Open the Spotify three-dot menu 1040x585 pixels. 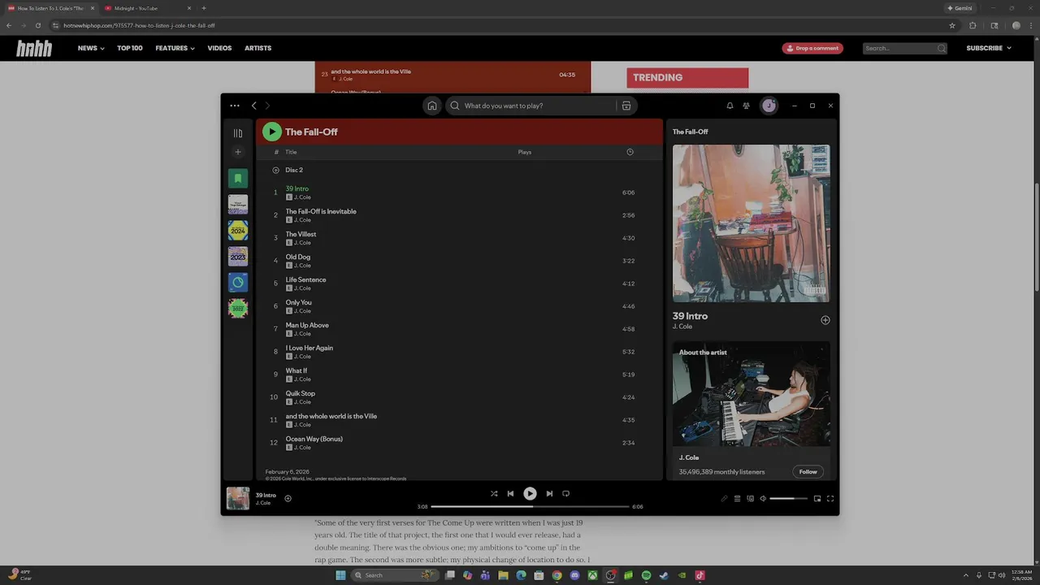235,106
